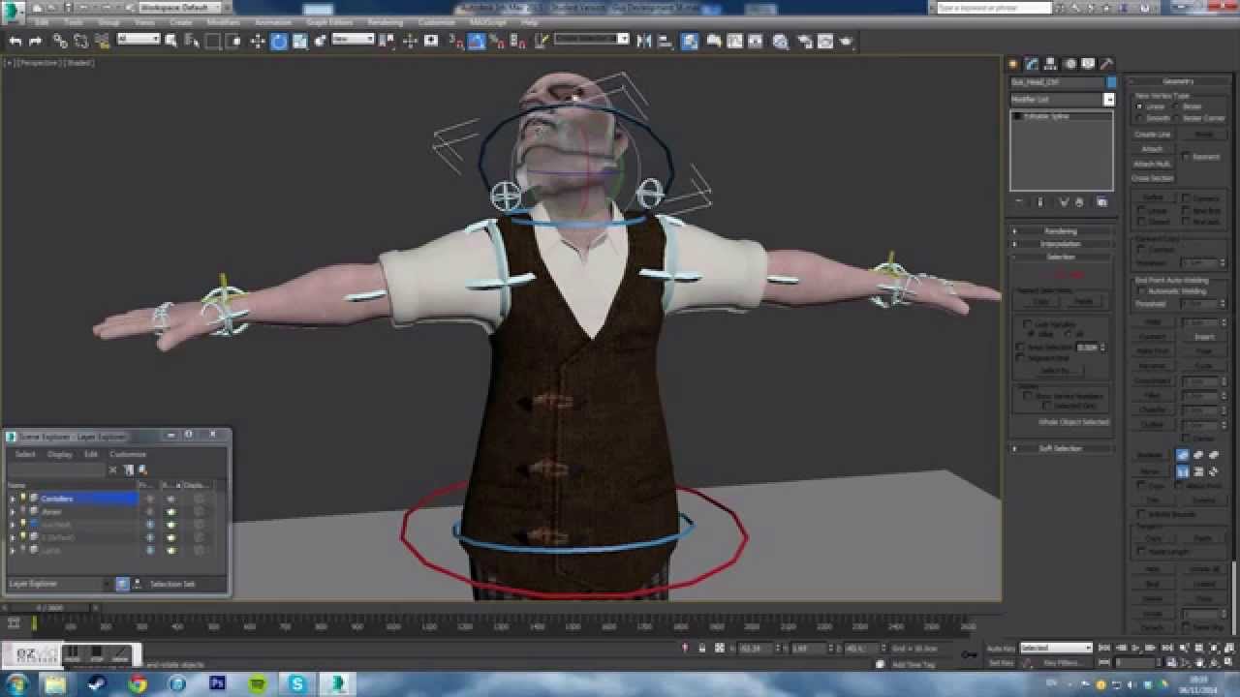Collapse the Geometry rollout

(1179, 81)
